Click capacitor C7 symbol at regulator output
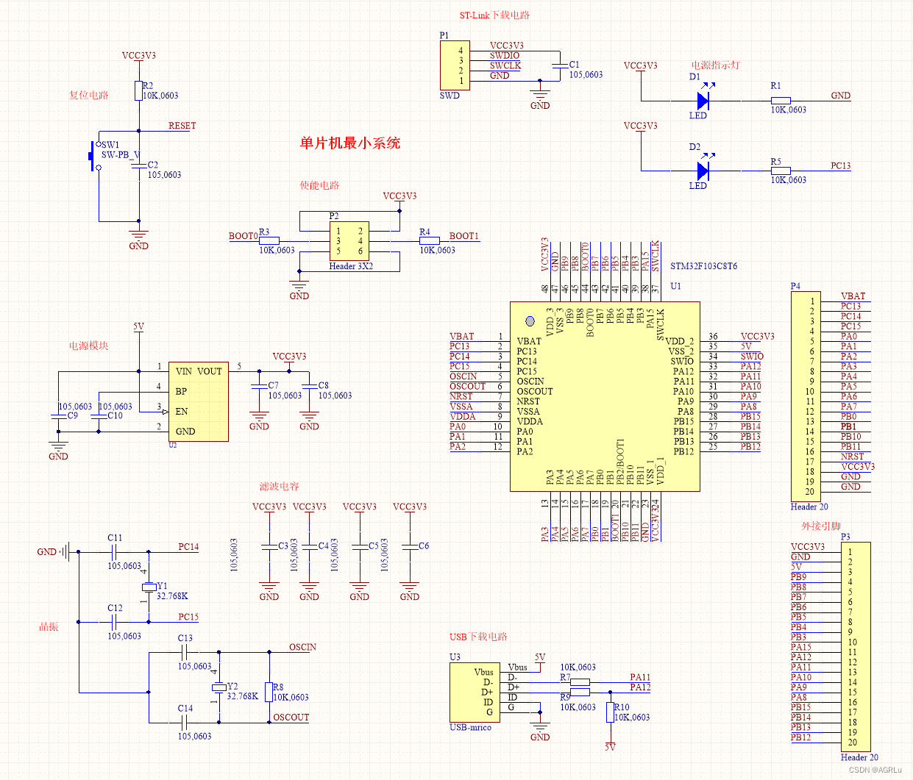Screen dimensions: 913x780 (x=259, y=386)
